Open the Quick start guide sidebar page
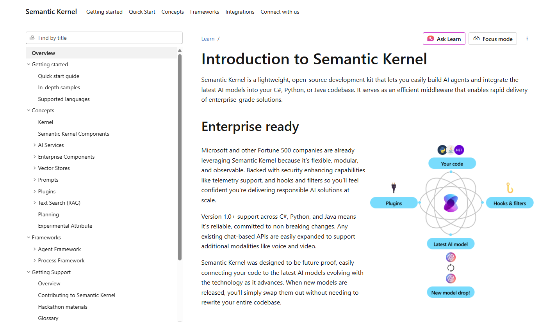540x322 pixels. (59, 76)
